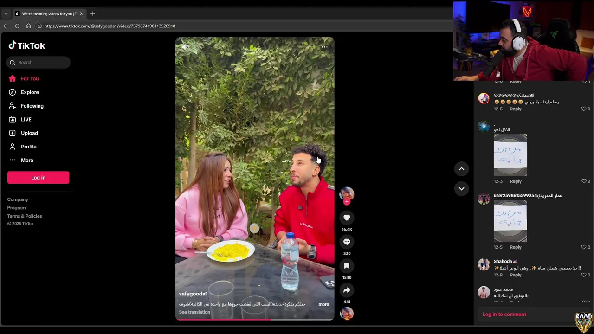Reply to user2598615599254's comment
Image resolution: width=594 pixels, height=334 pixels.
coord(516,247)
